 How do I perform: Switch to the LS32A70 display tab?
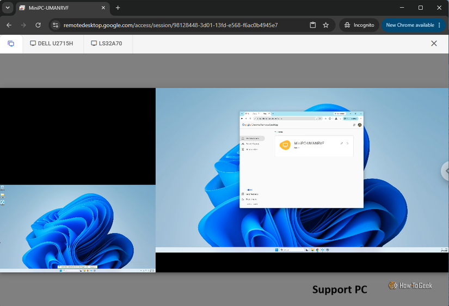pyautogui.click(x=107, y=44)
